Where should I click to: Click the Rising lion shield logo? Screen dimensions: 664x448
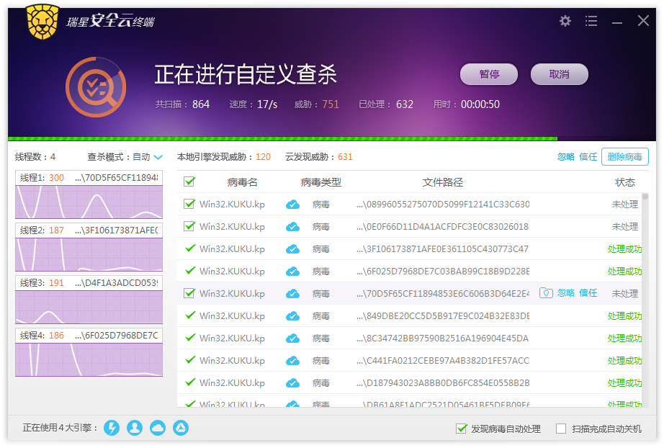click(x=42, y=22)
